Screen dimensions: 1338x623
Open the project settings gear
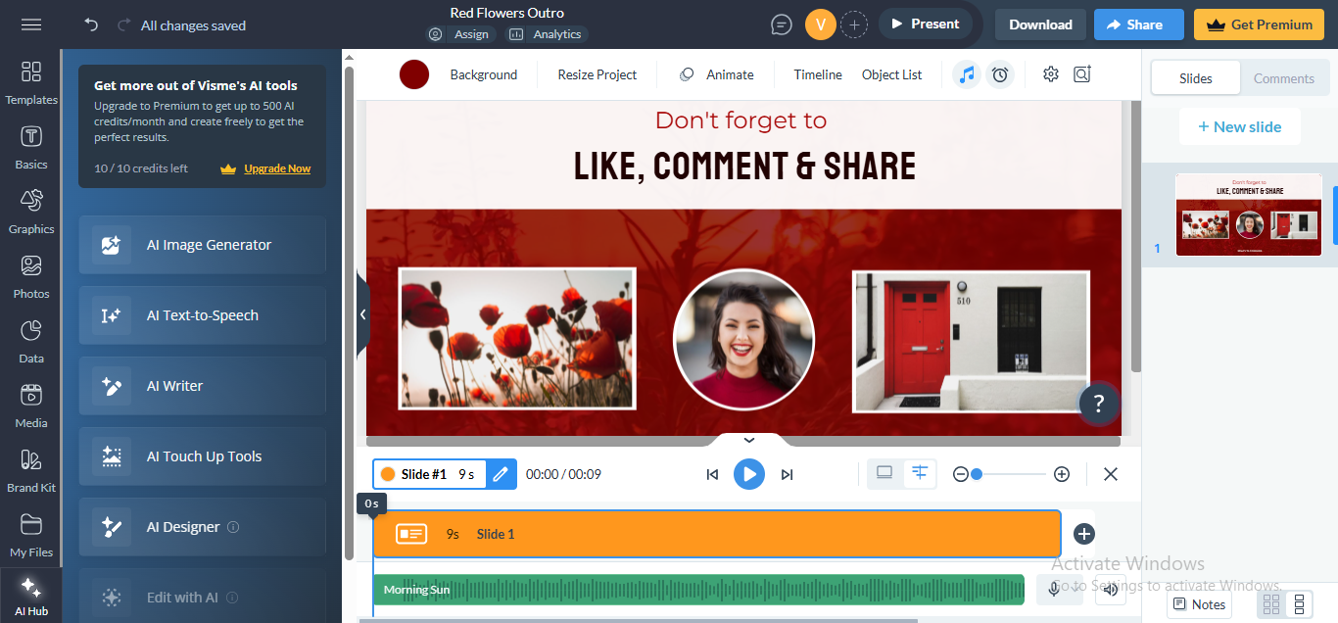[1050, 73]
